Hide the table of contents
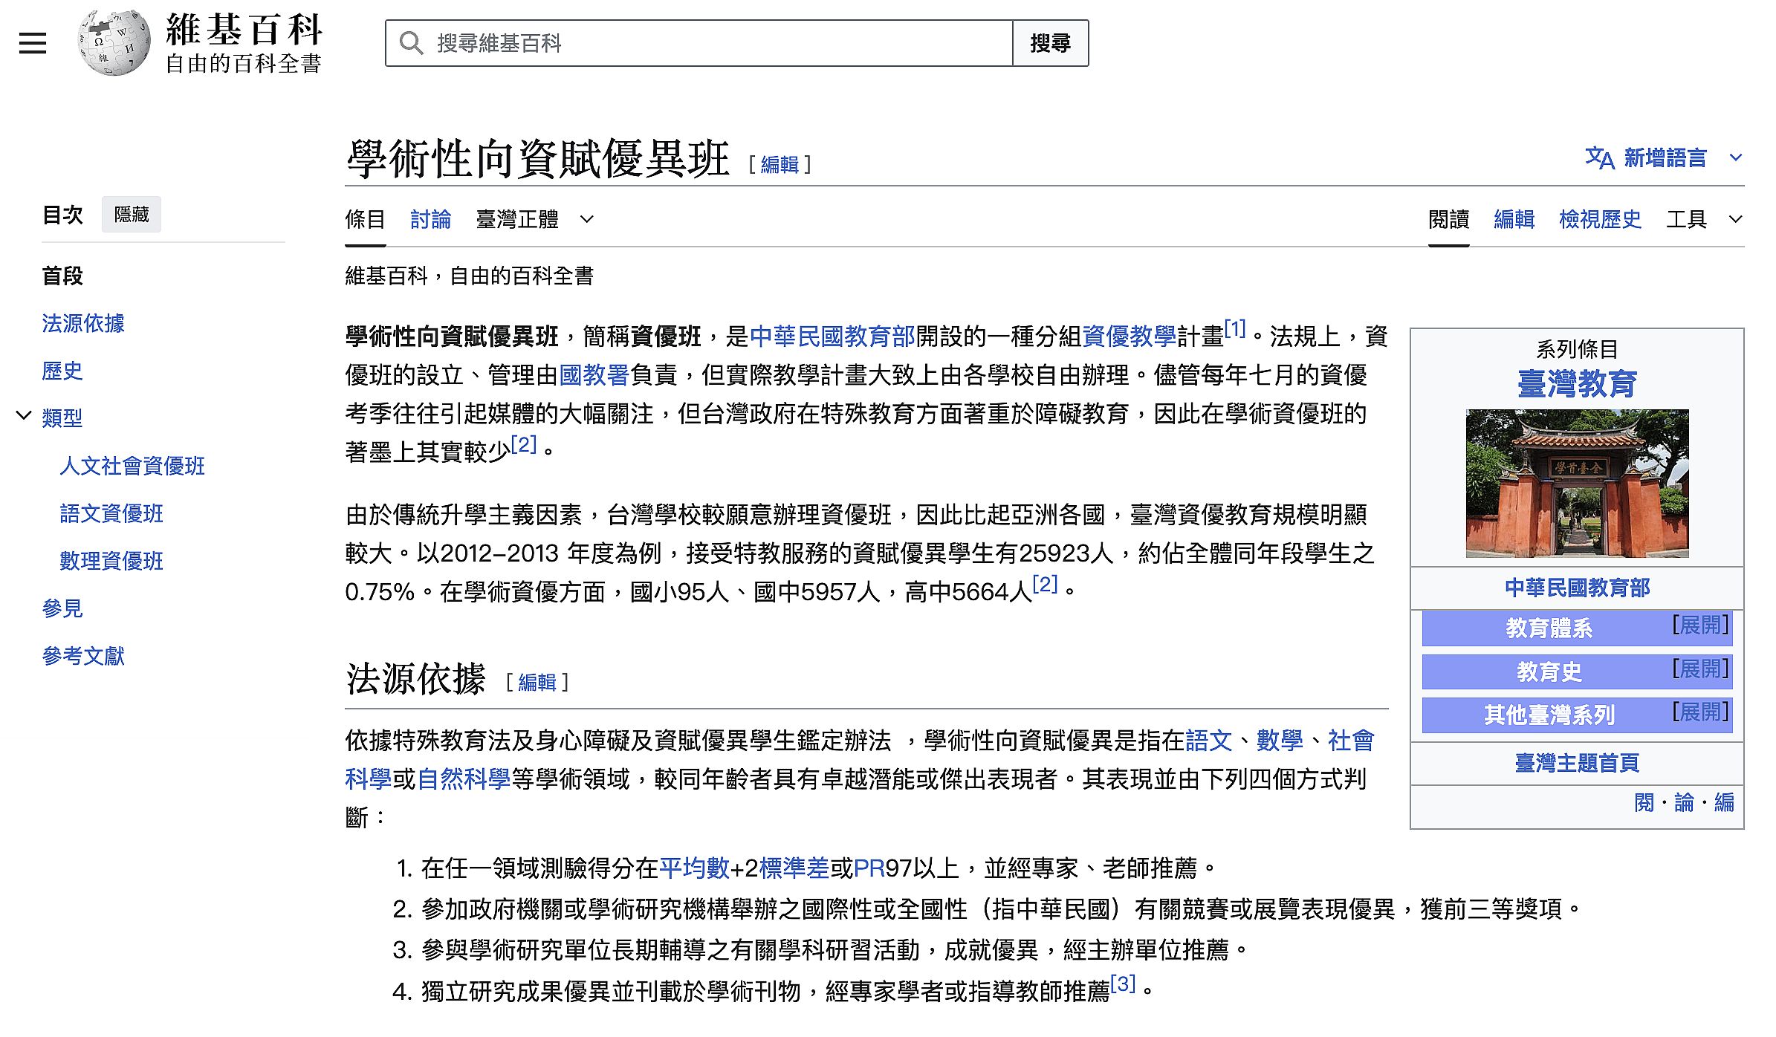Image resolution: width=1776 pixels, height=1037 pixels. 132,215
